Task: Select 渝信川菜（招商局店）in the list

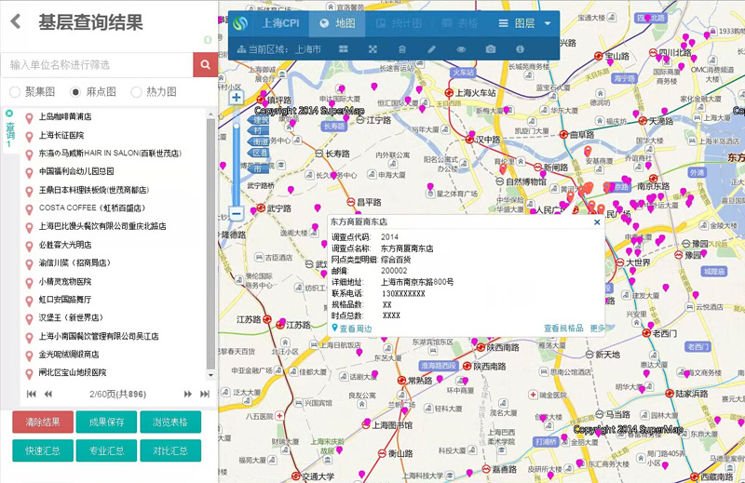Action: 74,262
